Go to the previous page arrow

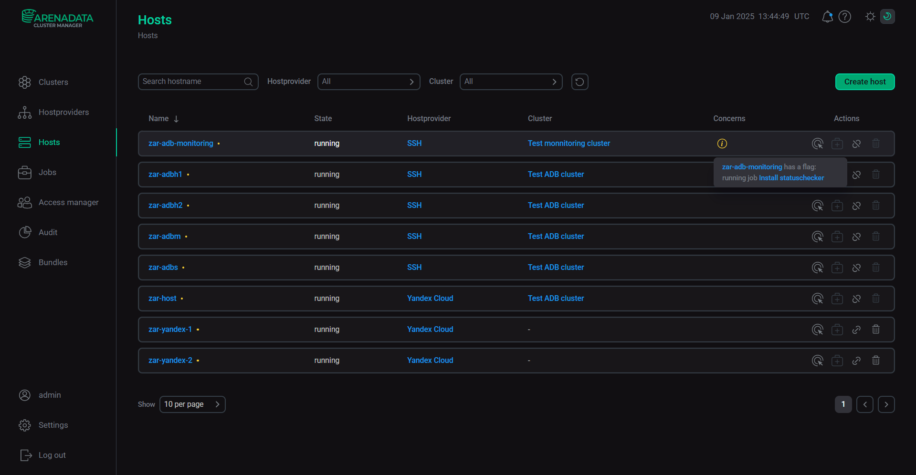click(x=864, y=404)
